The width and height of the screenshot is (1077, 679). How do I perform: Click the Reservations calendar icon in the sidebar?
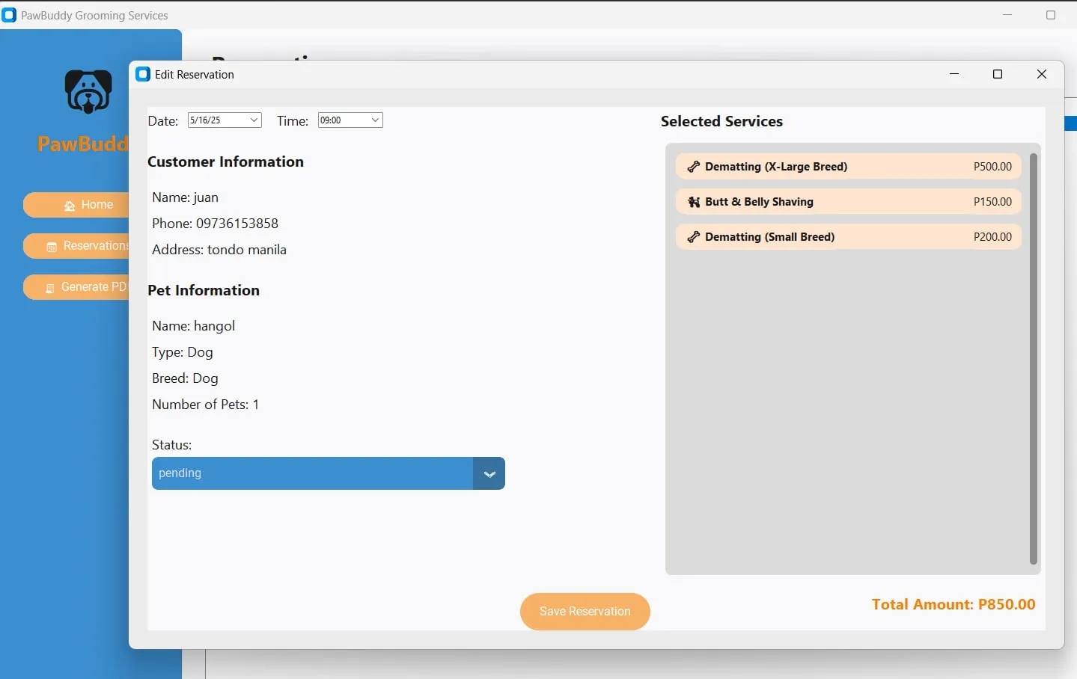[x=52, y=247]
